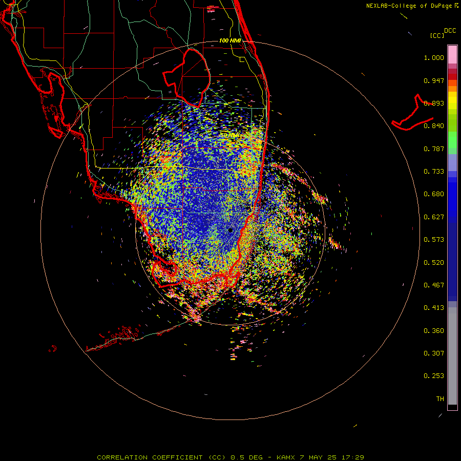Click the 100 NMI range ring label
The width and height of the screenshot is (461, 461).
point(230,40)
